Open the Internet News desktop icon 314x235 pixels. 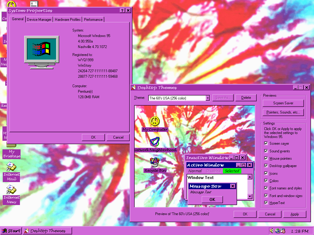tap(11, 189)
